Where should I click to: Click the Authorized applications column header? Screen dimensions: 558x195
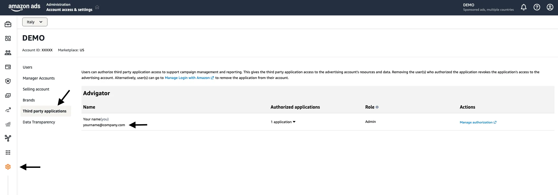click(x=295, y=107)
